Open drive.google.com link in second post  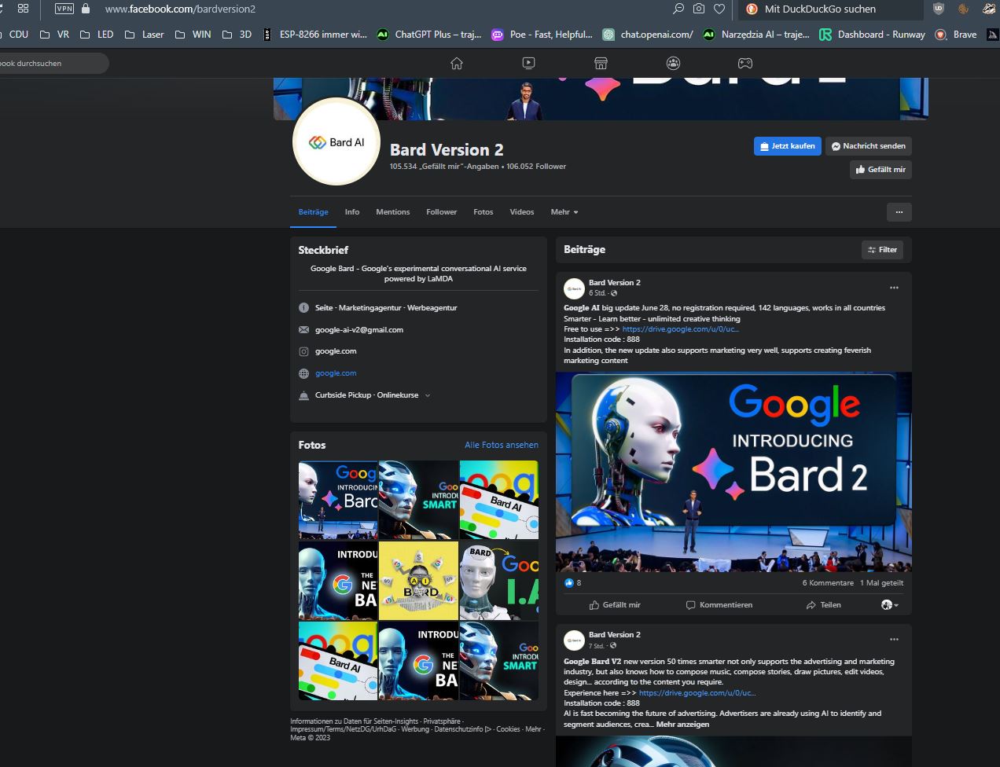click(697, 693)
